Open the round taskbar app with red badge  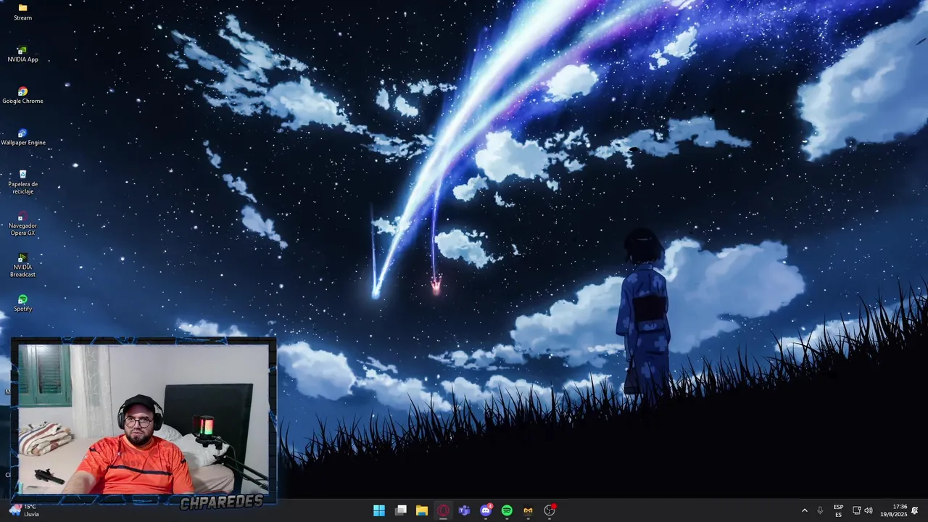(x=550, y=510)
